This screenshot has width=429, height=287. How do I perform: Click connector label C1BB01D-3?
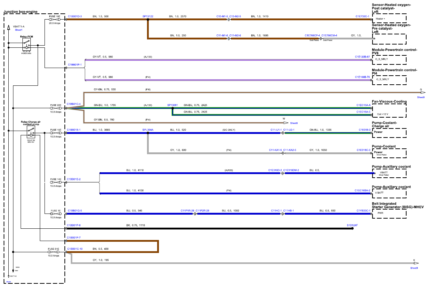point(75,16)
